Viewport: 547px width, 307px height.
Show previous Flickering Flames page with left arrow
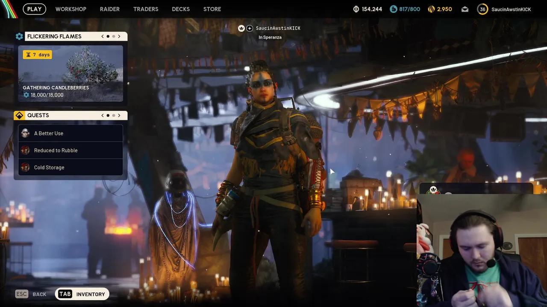tap(103, 36)
